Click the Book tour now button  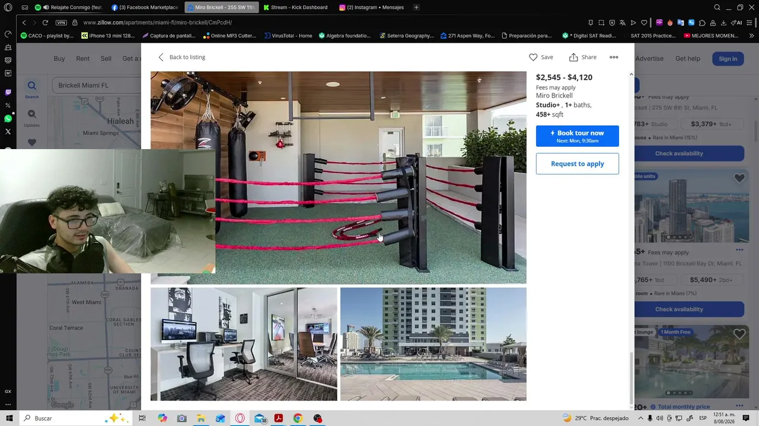point(578,136)
